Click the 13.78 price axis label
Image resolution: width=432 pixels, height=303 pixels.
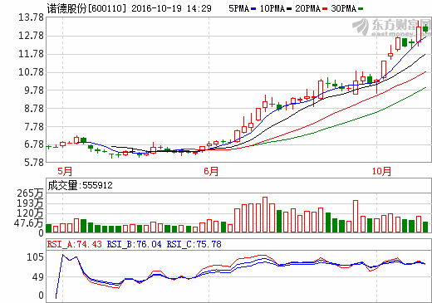coord(32,17)
